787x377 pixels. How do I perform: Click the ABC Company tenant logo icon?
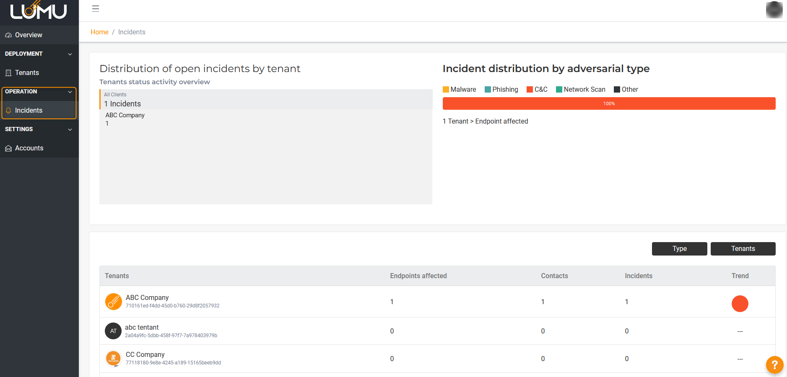[113, 302]
